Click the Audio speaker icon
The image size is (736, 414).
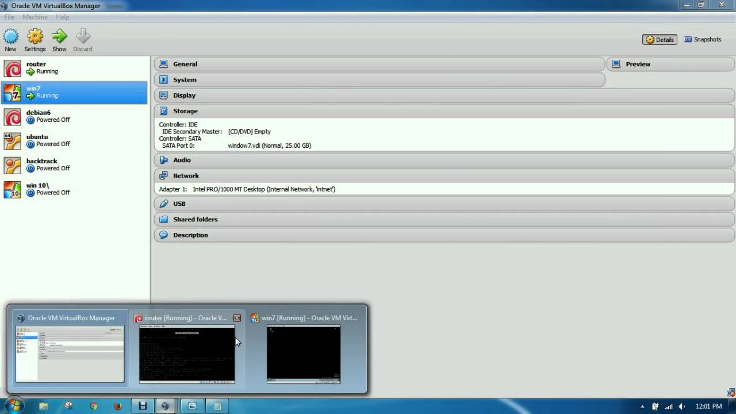pyautogui.click(x=164, y=160)
